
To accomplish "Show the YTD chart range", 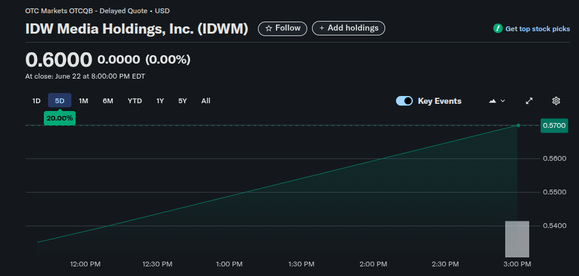I will 135,101.
